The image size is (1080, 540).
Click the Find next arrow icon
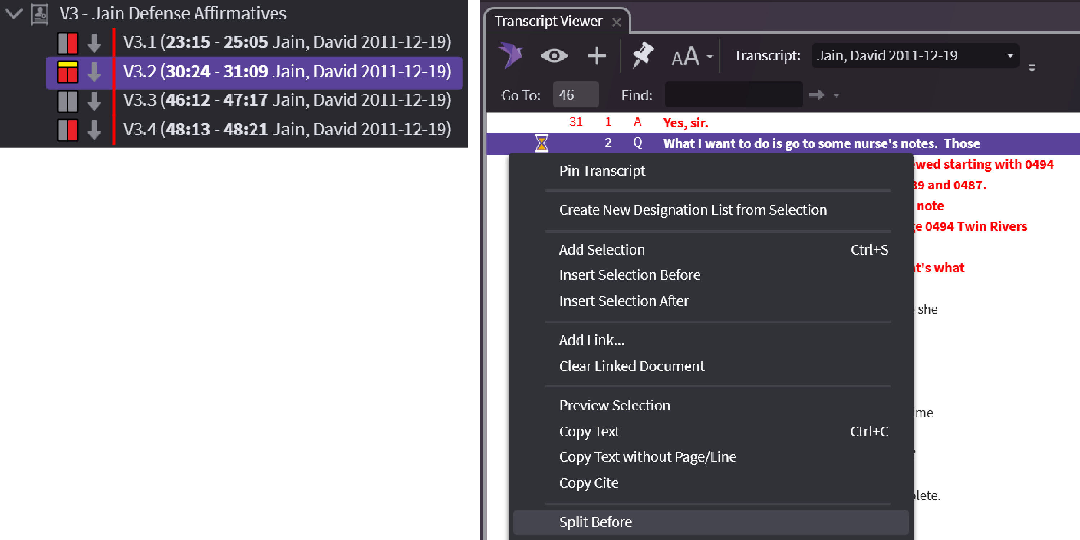[x=816, y=95]
